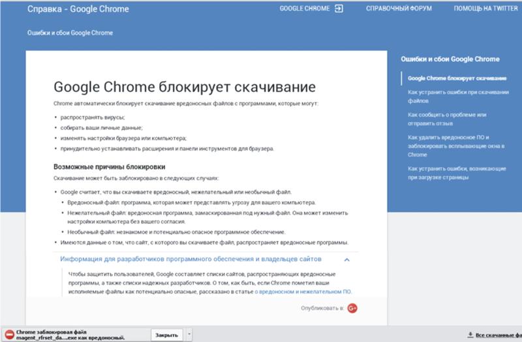Open dropdown arrow next to Закрыть button
The width and height of the screenshot is (522, 342).
tap(189, 334)
